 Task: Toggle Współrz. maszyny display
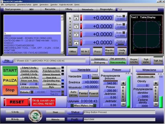(x=110, y=51)
